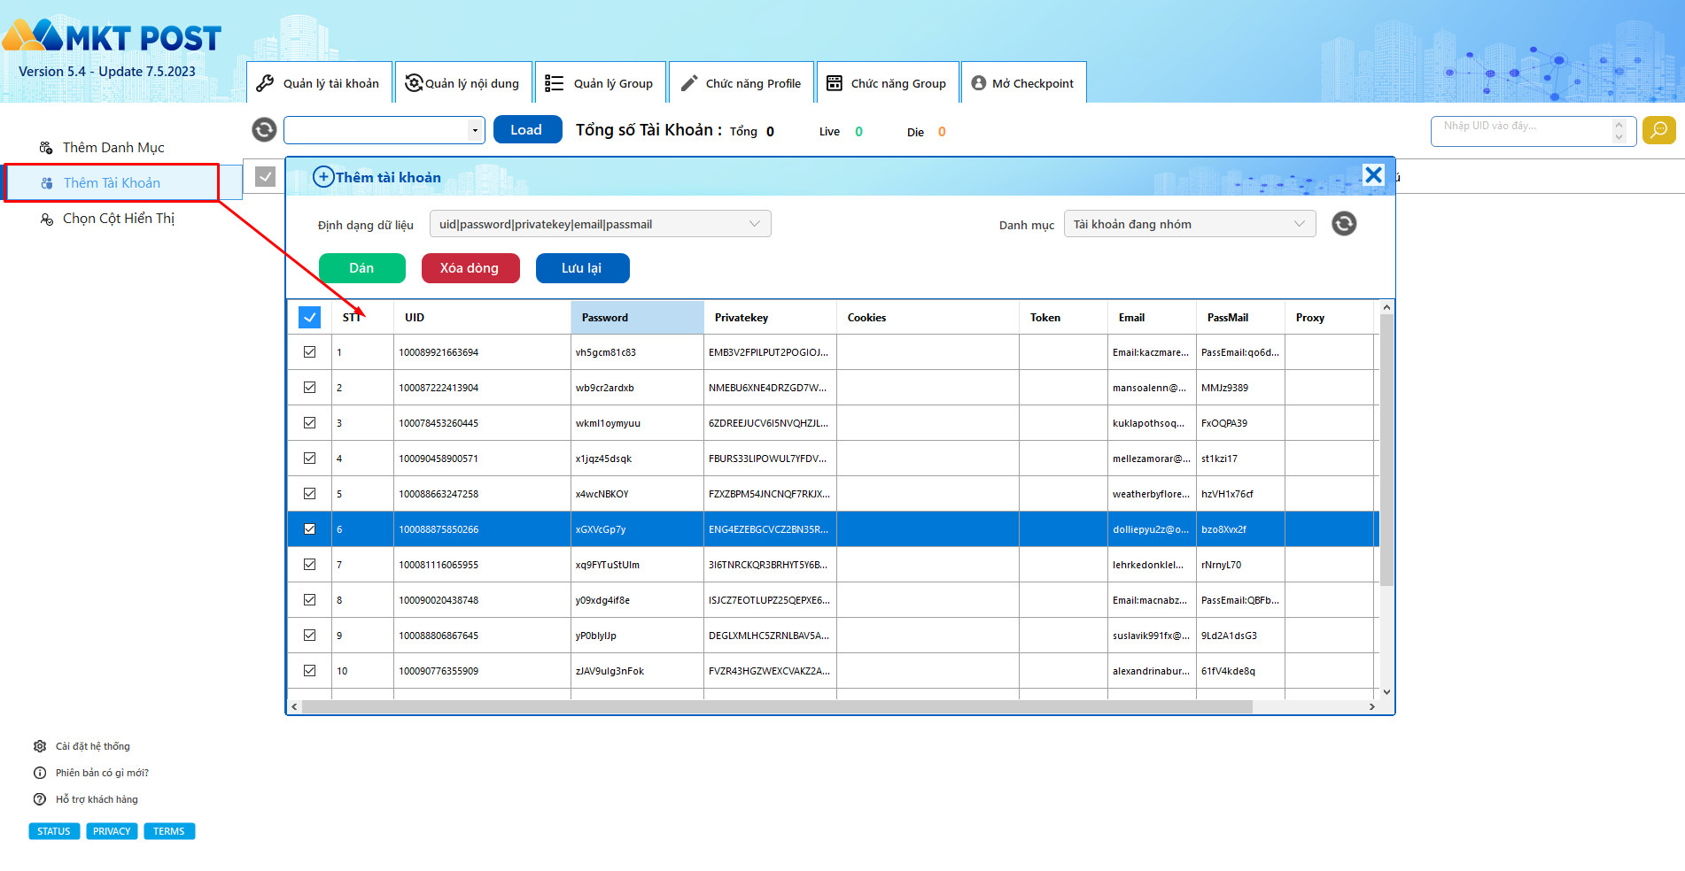The image size is (1685, 871).
Task: Click the scroll-down arrow of the table
Action: pyautogui.click(x=1386, y=692)
